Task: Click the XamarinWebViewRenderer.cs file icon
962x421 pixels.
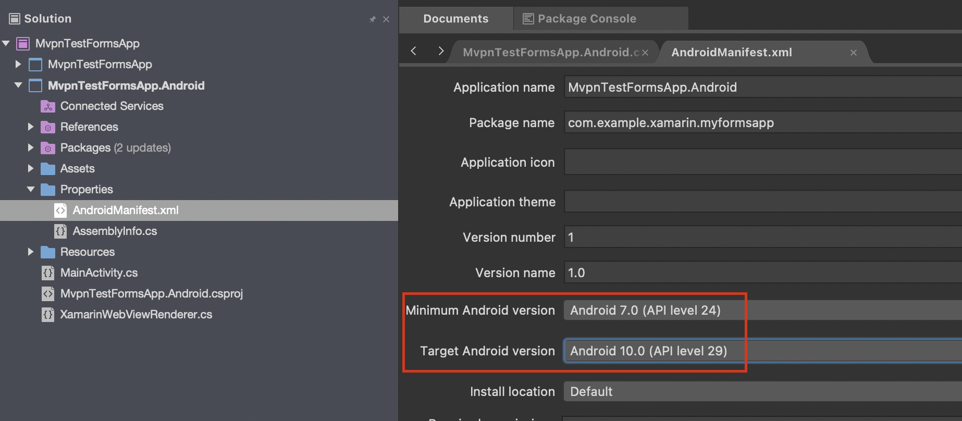Action: pyautogui.click(x=48, y=315)
